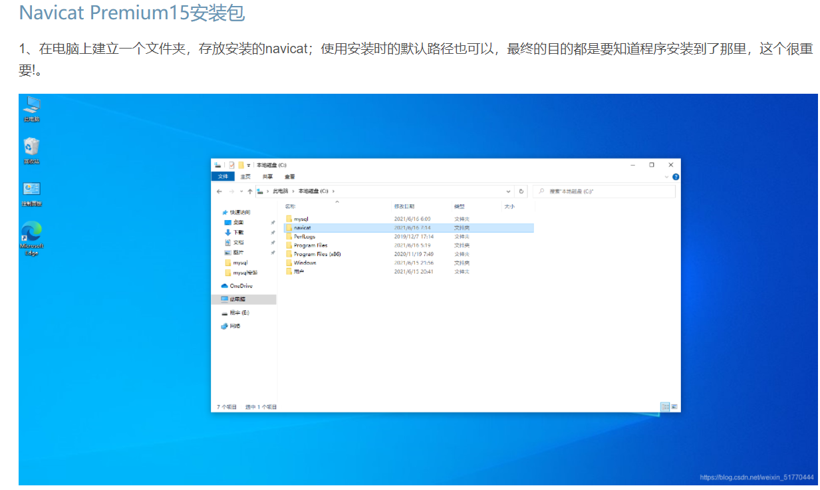The width and height of the screenshot is (820, 490).
Task: Select the navicat folder in the file list
Action: (x=408, y=227)
